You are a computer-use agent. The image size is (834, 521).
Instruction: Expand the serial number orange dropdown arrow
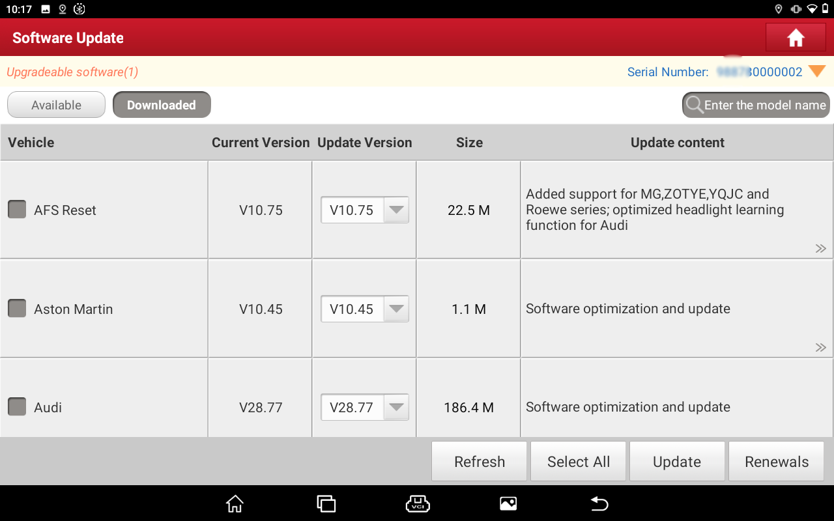point(817,72)
